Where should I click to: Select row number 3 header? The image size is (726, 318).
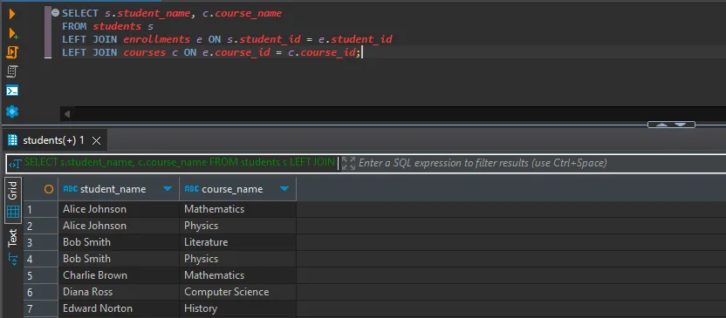41,242
